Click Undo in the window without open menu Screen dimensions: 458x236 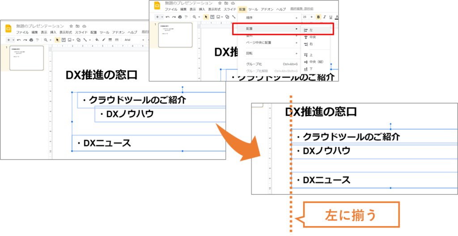tap(19, 40)
